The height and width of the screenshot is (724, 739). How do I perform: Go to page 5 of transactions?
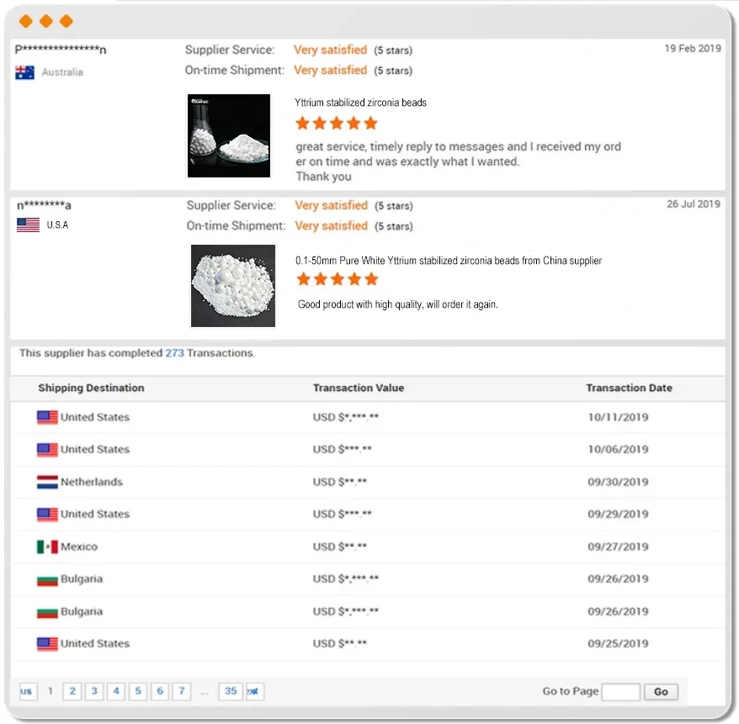(138, 691)
